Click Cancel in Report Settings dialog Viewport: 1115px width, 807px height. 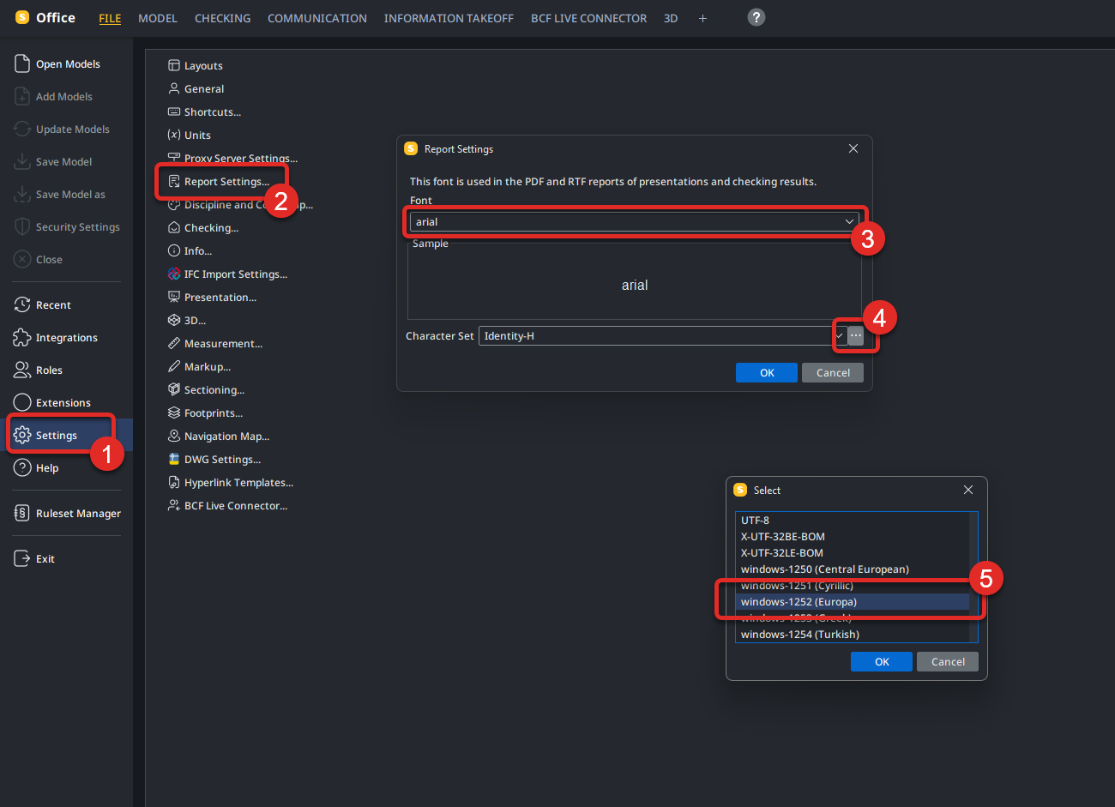coord(833,373)
